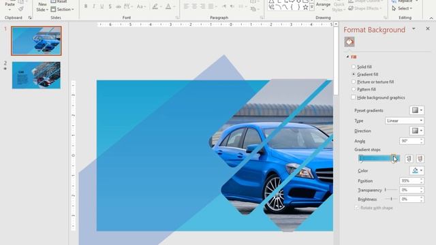
Task: Apply strikethrough formatting icon
Action: pos(118,6)
